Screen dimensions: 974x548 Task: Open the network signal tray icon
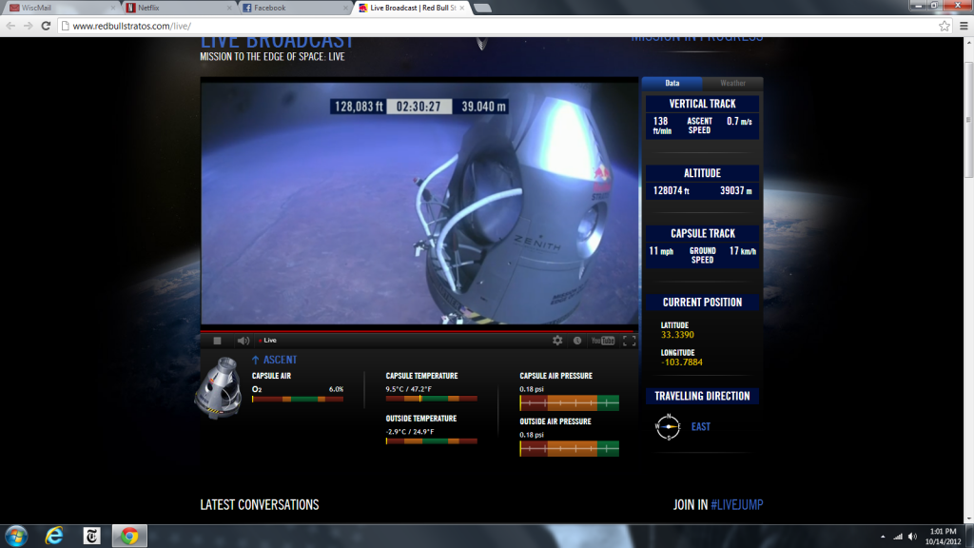(898, 537)
